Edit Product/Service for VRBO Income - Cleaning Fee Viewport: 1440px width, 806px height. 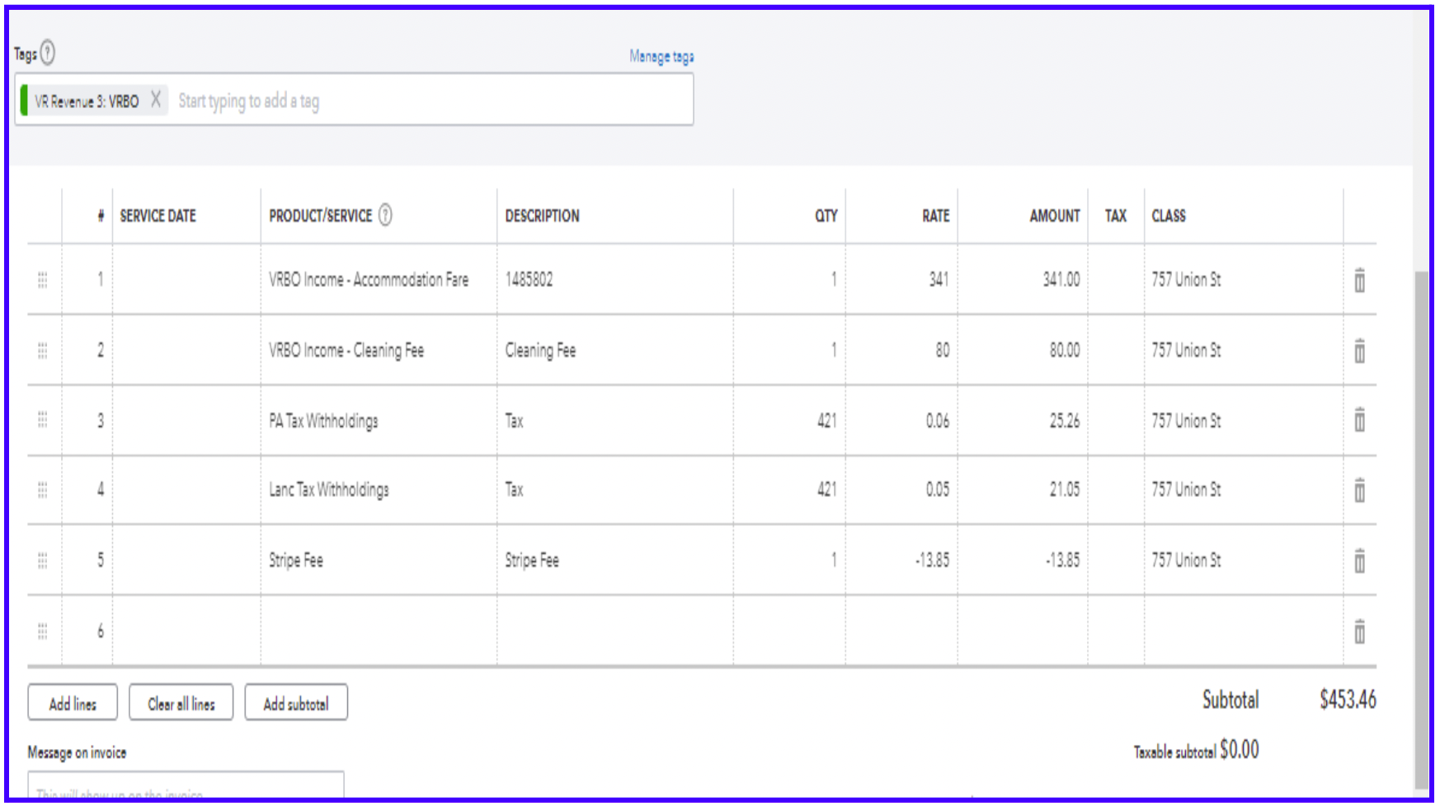(x=378, y=350)
